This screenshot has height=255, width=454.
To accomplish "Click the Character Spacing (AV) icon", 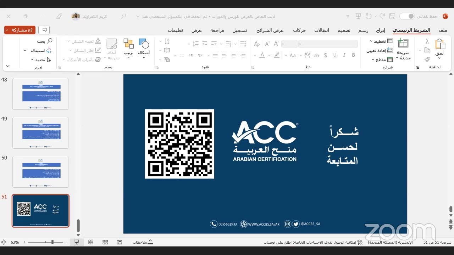I will (x=307, y=55).
